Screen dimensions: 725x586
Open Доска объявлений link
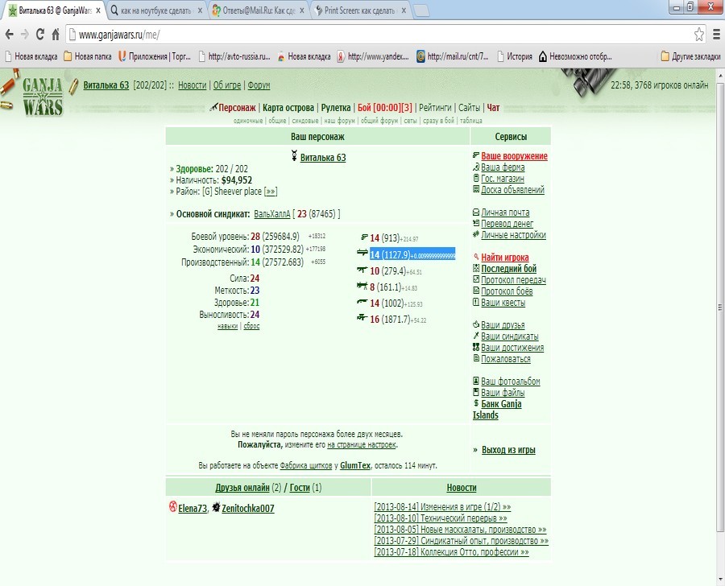(513, 189)
